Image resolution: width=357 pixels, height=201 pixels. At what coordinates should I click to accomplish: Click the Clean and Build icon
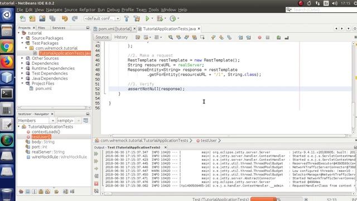[137, 18]
